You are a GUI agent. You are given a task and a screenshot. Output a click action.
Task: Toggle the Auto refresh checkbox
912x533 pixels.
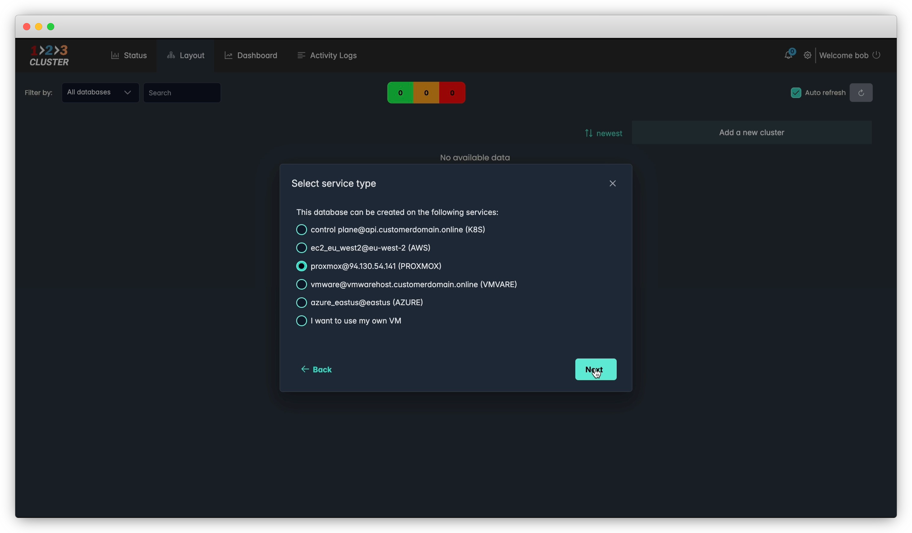pos(796,93)
